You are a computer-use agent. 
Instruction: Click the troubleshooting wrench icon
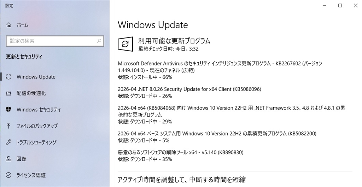coord(9,142)
